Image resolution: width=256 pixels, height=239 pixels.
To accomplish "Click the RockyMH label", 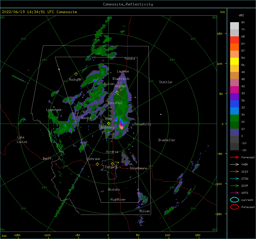I will [75, 80].
